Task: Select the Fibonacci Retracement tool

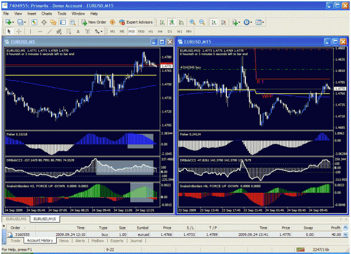Action: coord(69,31)
